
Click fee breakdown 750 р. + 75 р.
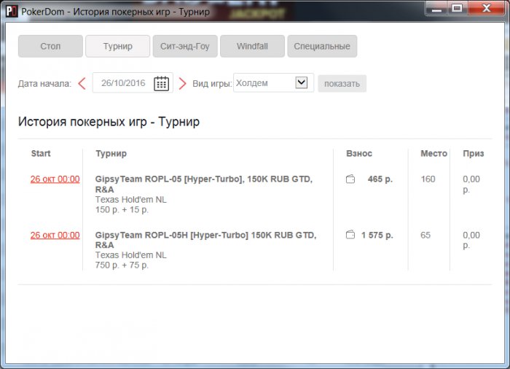[122, 265]
